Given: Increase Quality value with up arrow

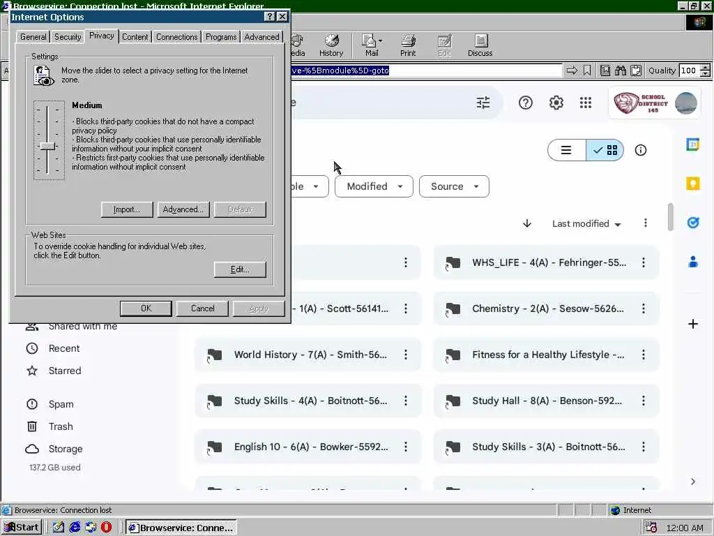Looking at the screenshot, I should coord(706,68).
